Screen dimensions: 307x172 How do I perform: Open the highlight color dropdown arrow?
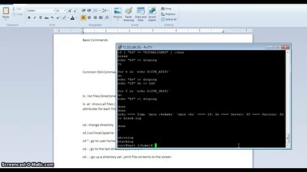tap(68, 18)
